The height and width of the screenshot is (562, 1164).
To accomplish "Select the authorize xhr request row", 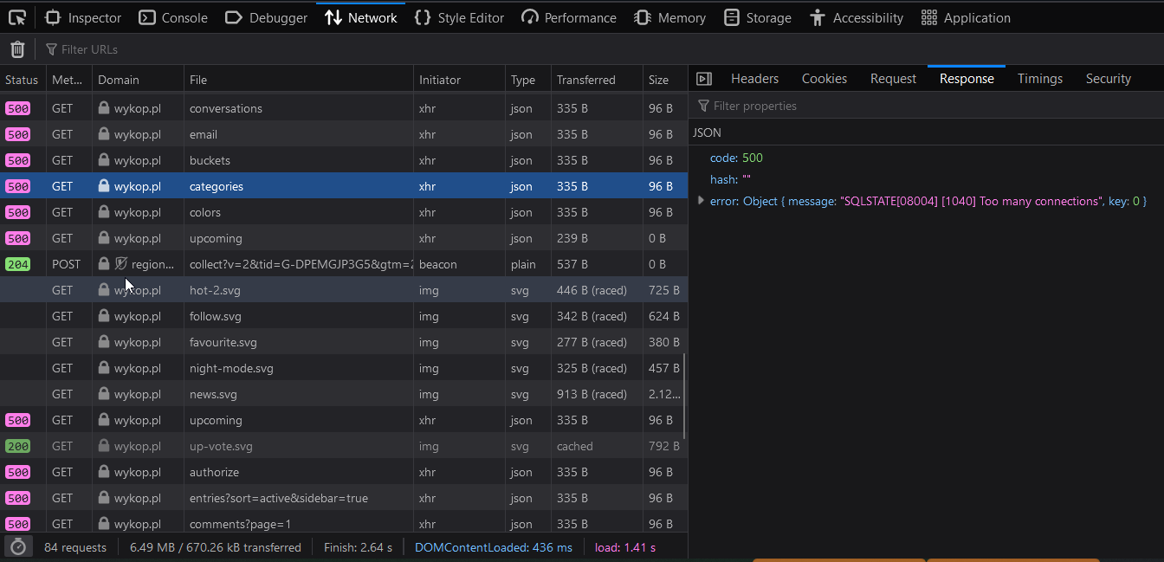I will click(x=260, y=472).
